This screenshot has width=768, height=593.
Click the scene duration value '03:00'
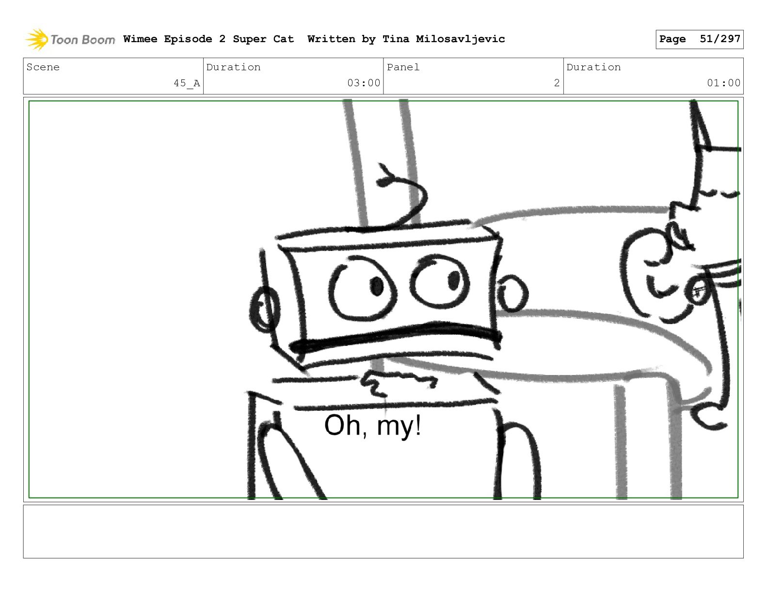coord(364,83)
